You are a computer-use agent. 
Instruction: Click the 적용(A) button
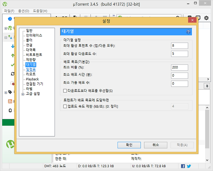pyautogui.click(x=182, y=145)
